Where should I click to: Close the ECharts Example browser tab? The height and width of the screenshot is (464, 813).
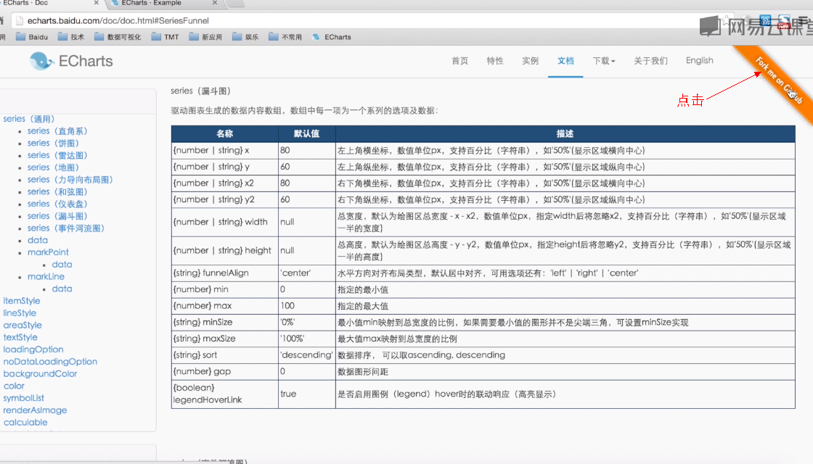215,3
